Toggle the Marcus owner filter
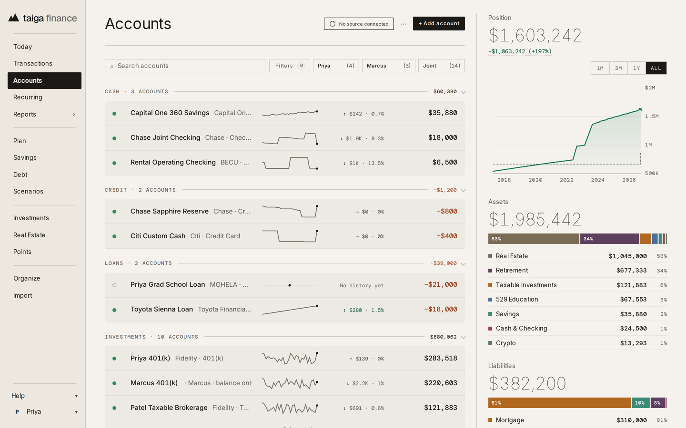This screenshot has width=686, height=428. point(389,66)
